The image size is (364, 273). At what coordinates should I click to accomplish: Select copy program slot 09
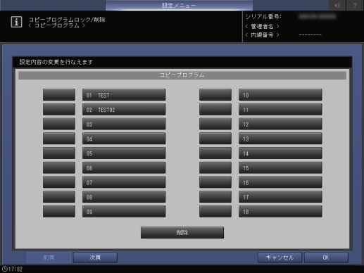pyautogui.click(x=124, y=211)
